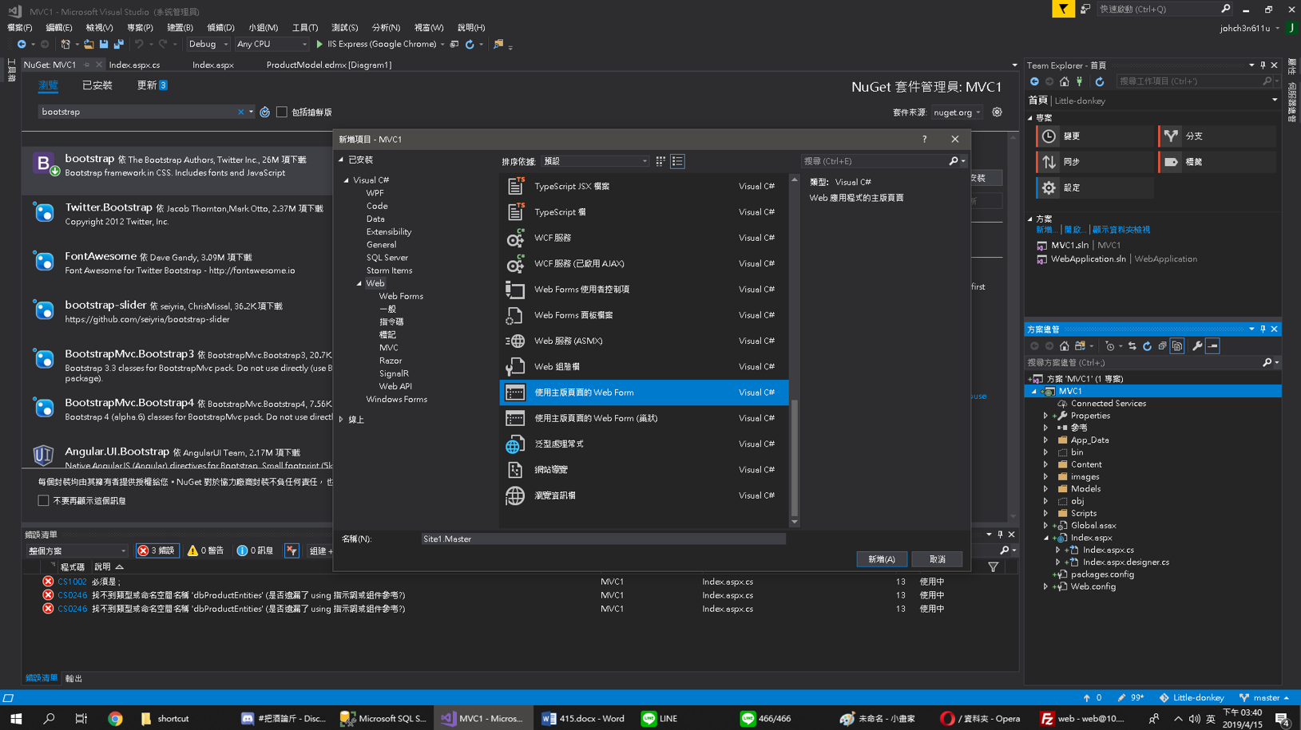
Task: Click NuGet search refresh icon
Action: coord(265,112)
